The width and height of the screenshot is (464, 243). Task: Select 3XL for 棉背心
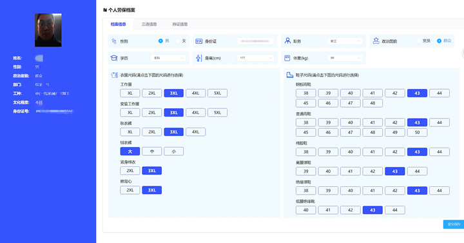[x=152, y=190]
